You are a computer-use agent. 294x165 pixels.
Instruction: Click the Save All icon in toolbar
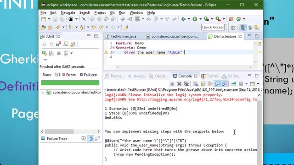[x=62, y=19]
